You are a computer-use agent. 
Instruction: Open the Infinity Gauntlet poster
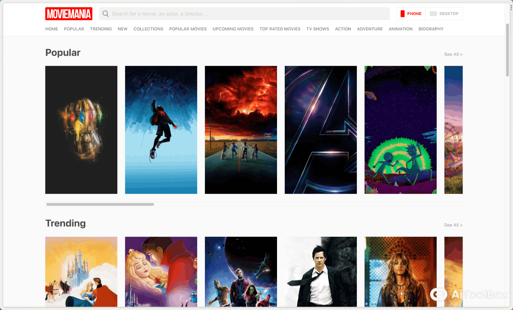(81, 130)
